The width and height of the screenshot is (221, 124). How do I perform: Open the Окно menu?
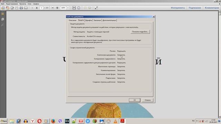click(x=29, y=4)
